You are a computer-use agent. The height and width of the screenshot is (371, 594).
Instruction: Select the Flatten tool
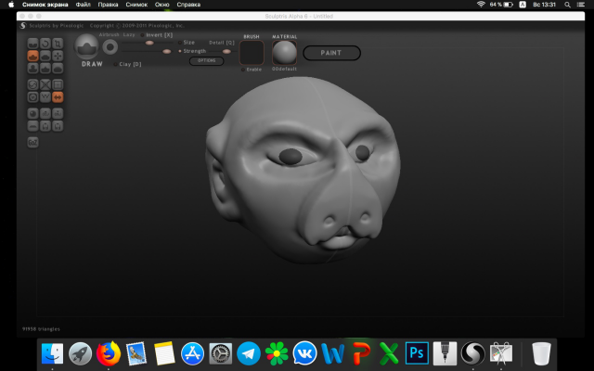[x=45, y=56]
